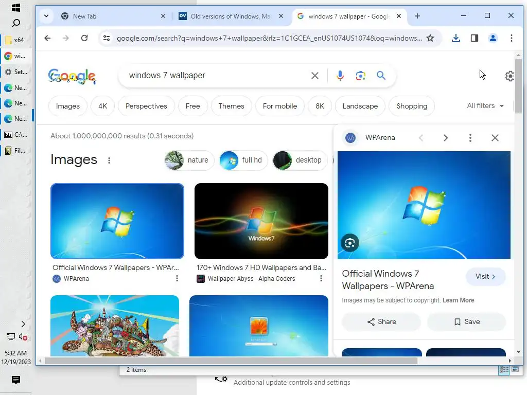Image resolution: width=527 pixels, height=395 pixels.
Task: Open 170+ Windows 7 HD Wallpapers link
Action: (261, 267)
